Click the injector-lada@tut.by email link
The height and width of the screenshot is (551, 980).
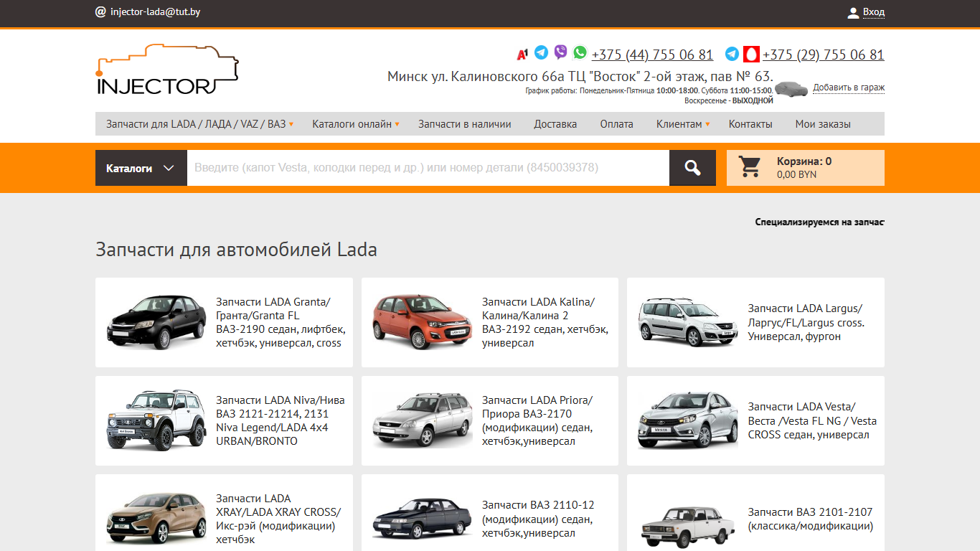pyautogui.click(x=155, y=12)
